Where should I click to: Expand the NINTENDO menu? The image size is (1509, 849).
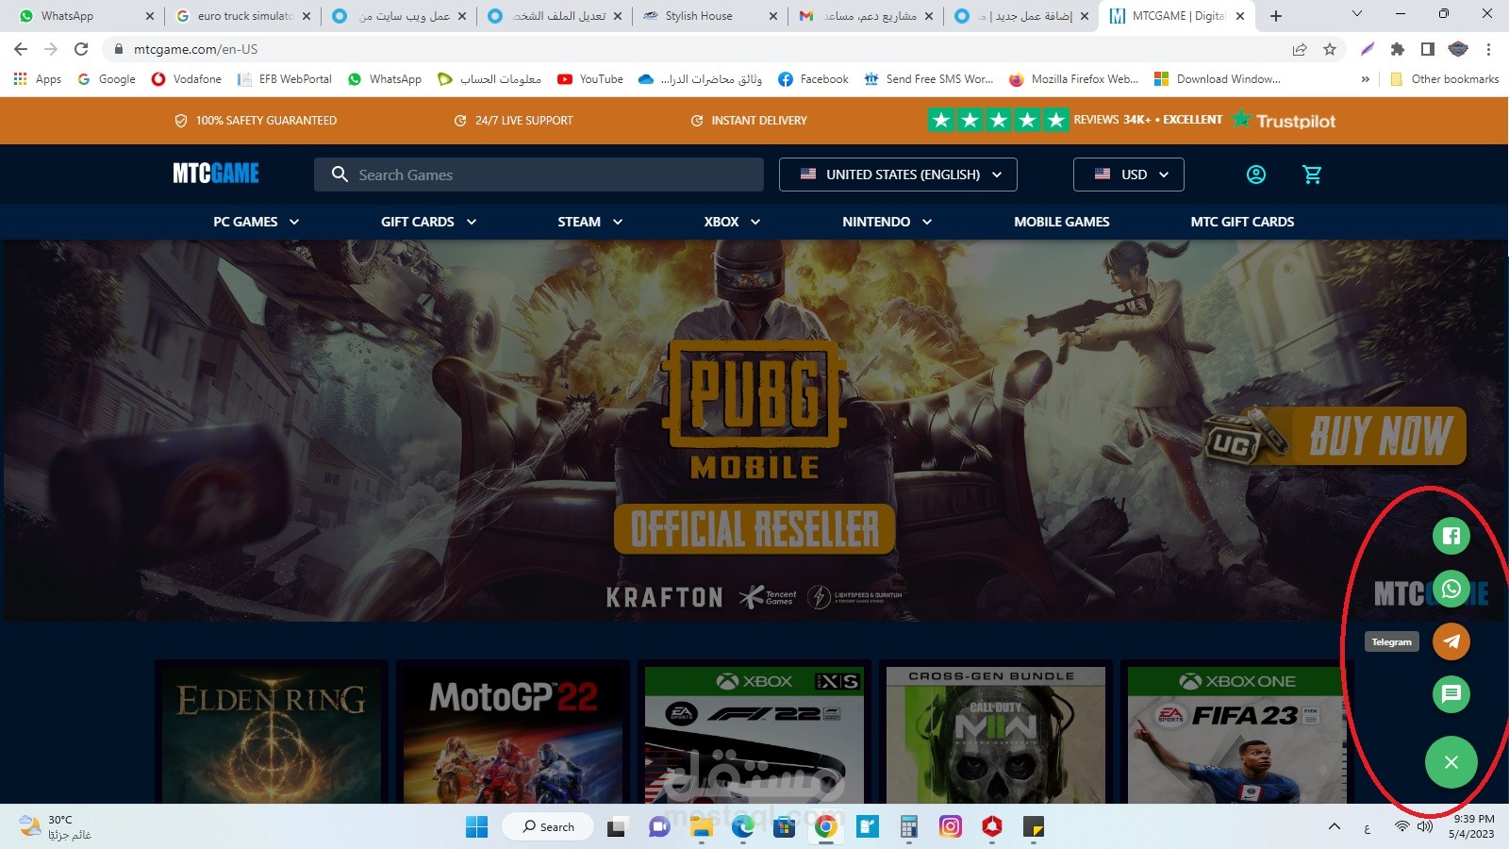coord(887,222)
